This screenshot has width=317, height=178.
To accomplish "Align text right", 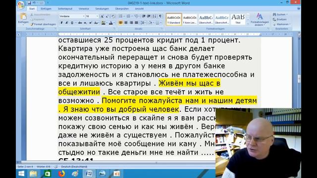I will [131, 23].
